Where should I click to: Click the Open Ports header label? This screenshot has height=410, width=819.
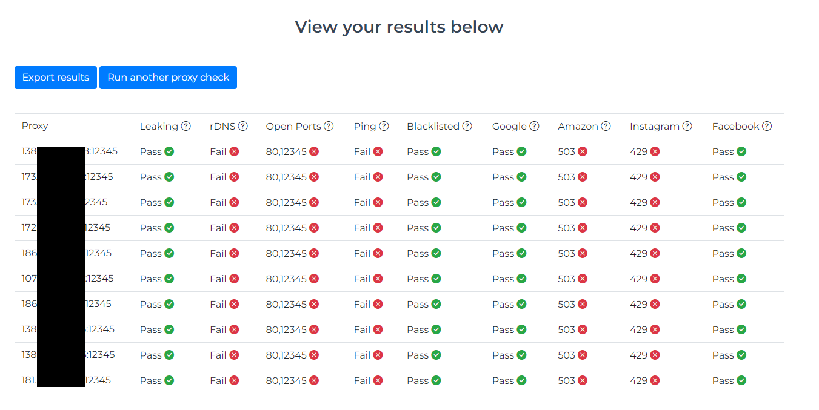pyautogui.click(x=293, y=126)
